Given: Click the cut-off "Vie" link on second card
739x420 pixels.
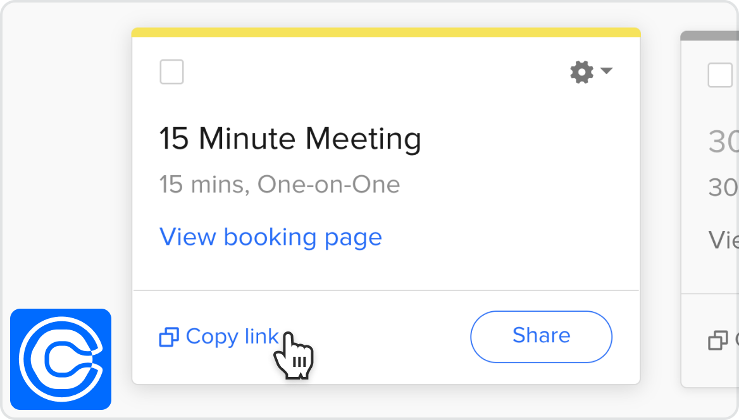Looking at the screenshot, I should pyautogui.click(x=723, y=240).
